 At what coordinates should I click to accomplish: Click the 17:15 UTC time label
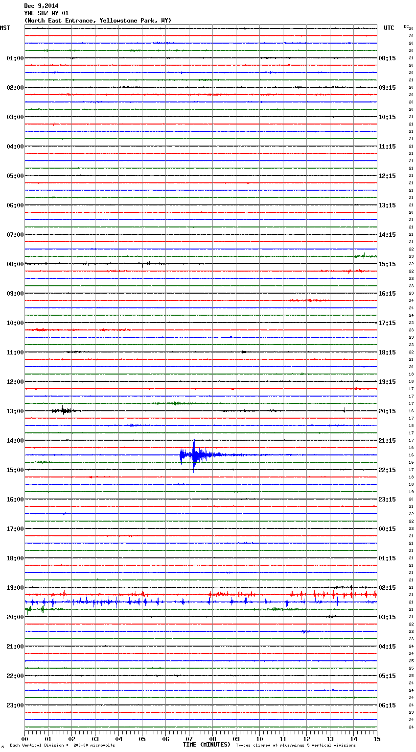(x=387, y=323)
